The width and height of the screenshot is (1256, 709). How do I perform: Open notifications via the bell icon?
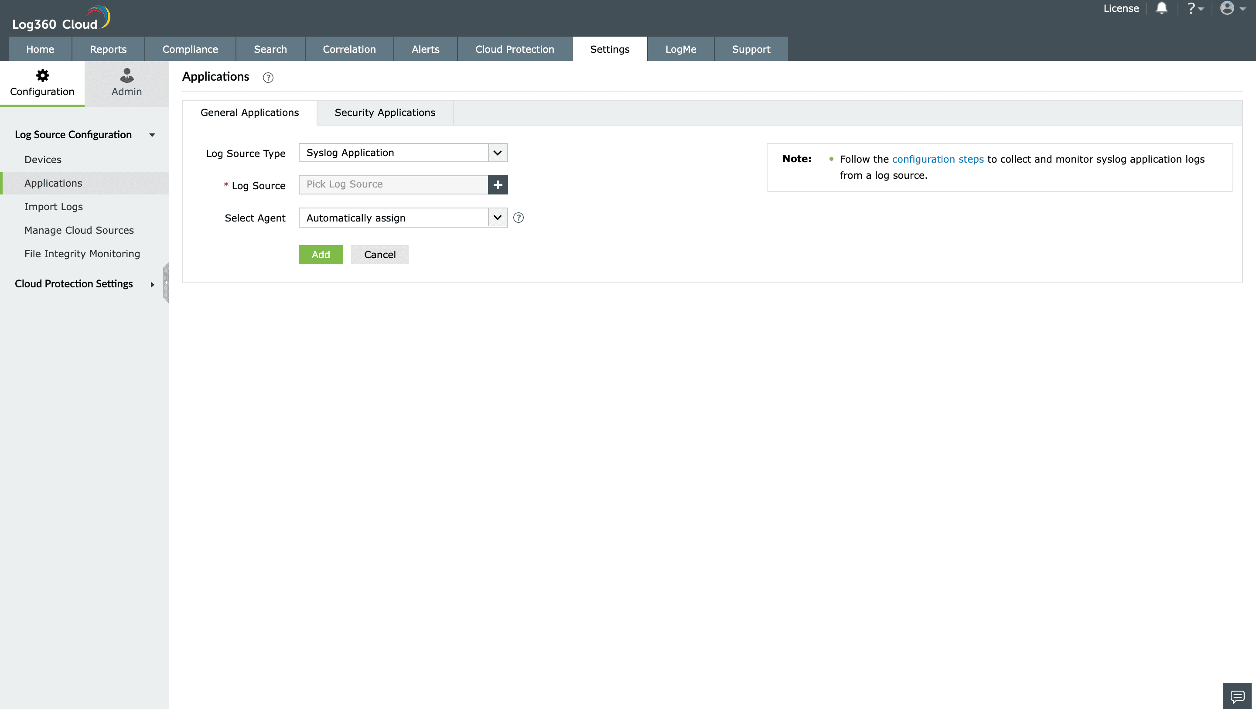click(x=1162, y=8)
